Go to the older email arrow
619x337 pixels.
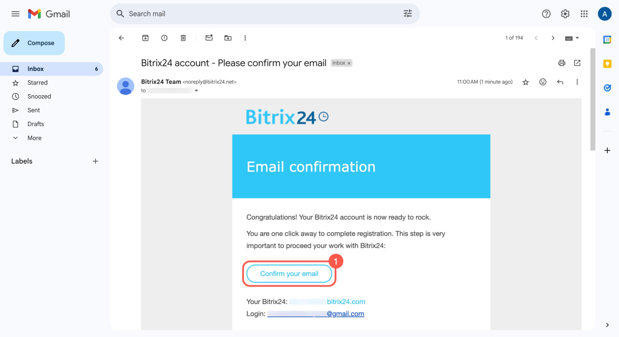[x=553, y=38]
